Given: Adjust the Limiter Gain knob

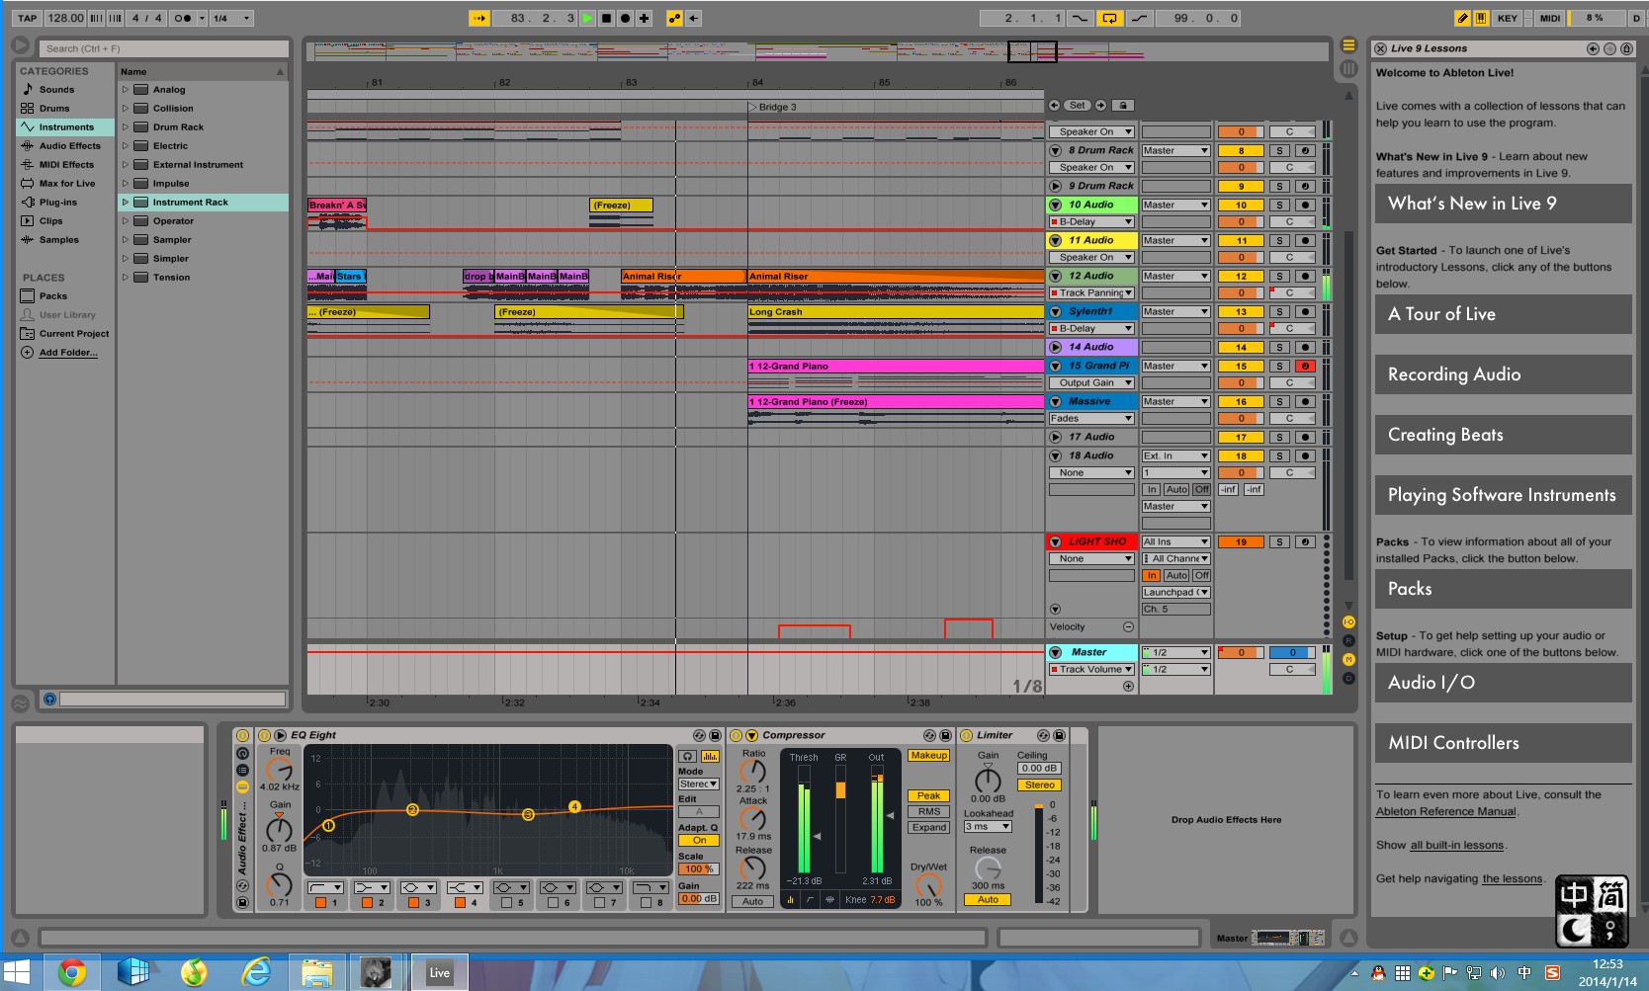Looking at the screenshot, I should 988,780.
